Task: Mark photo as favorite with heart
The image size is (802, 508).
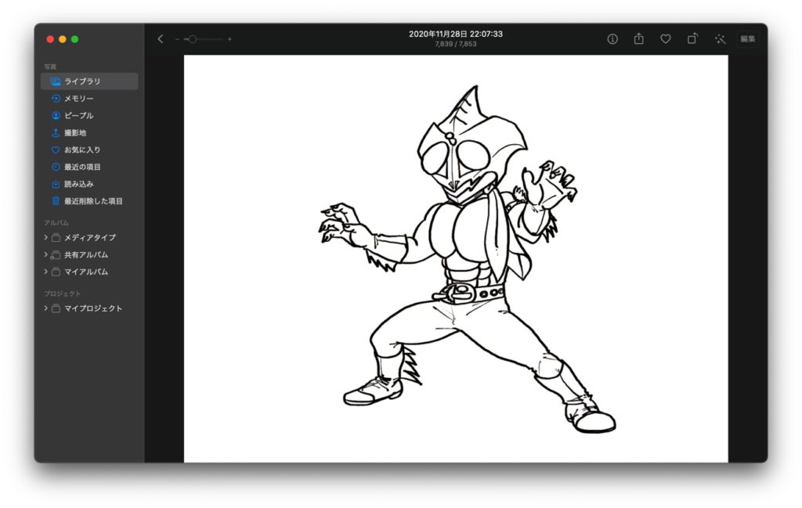Action: (x=666, y=39)
